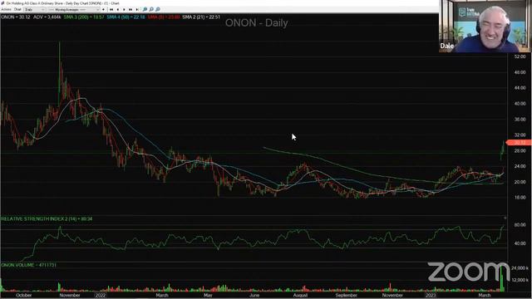Expand the Moving Averages template dropdown
The image size is (532, 299).
[x=74, y=9]
